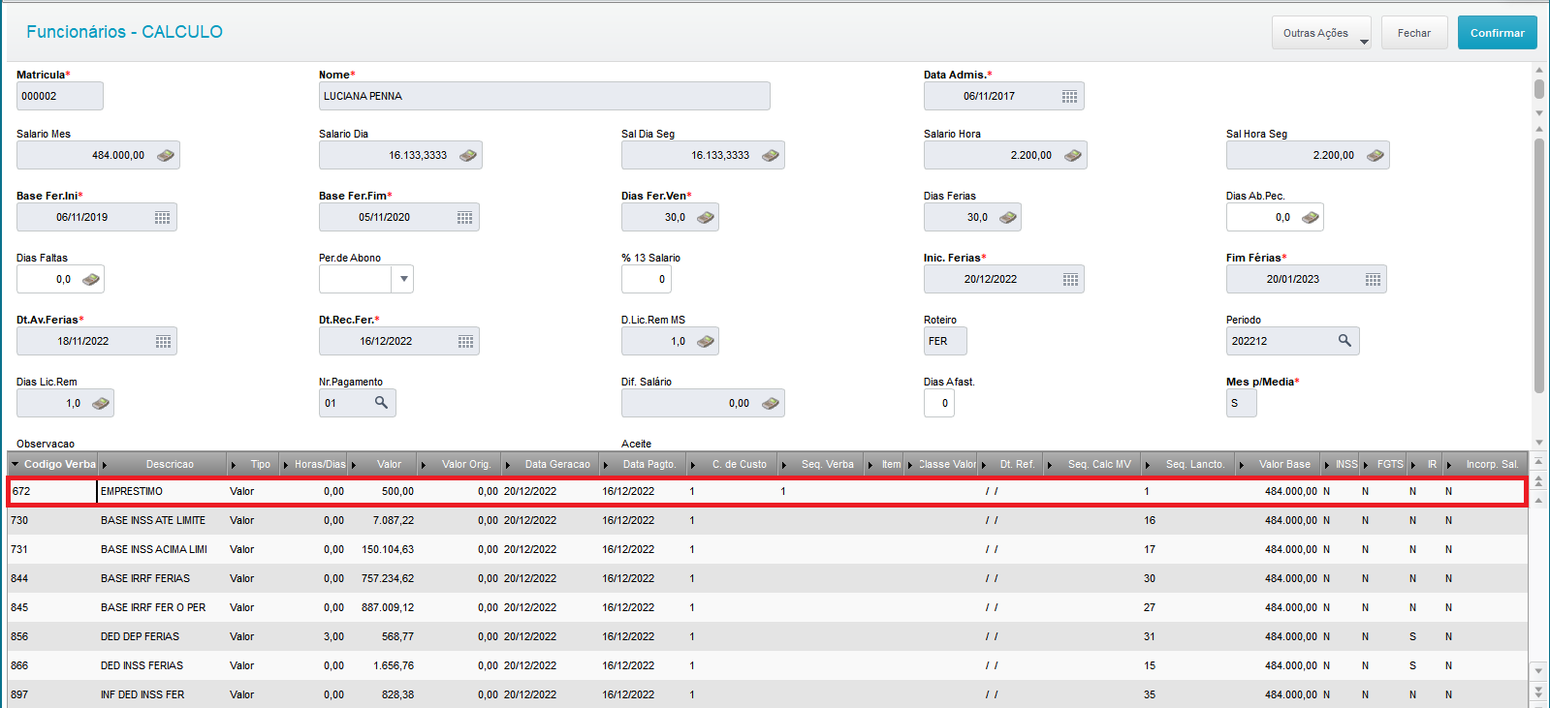Select the EMPRESTIMO row description

[x=132, y=491]
